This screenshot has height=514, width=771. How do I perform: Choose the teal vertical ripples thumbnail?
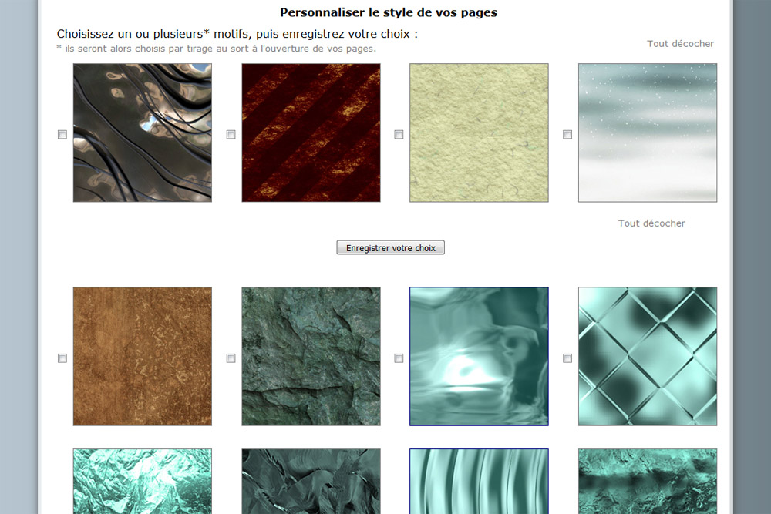point(479,481)
